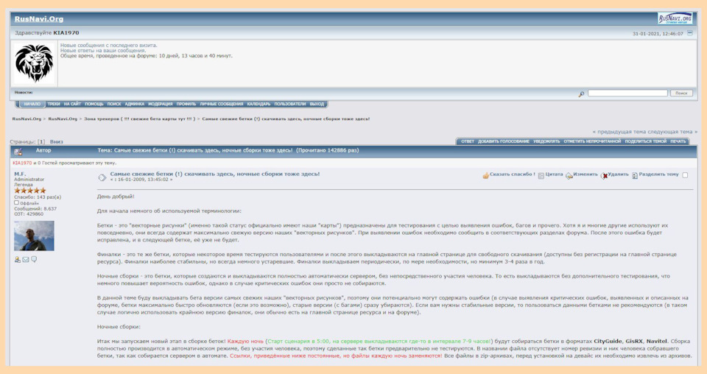Click the magnifier icon beside search field
Screen dimensions: 707x374
581,93
